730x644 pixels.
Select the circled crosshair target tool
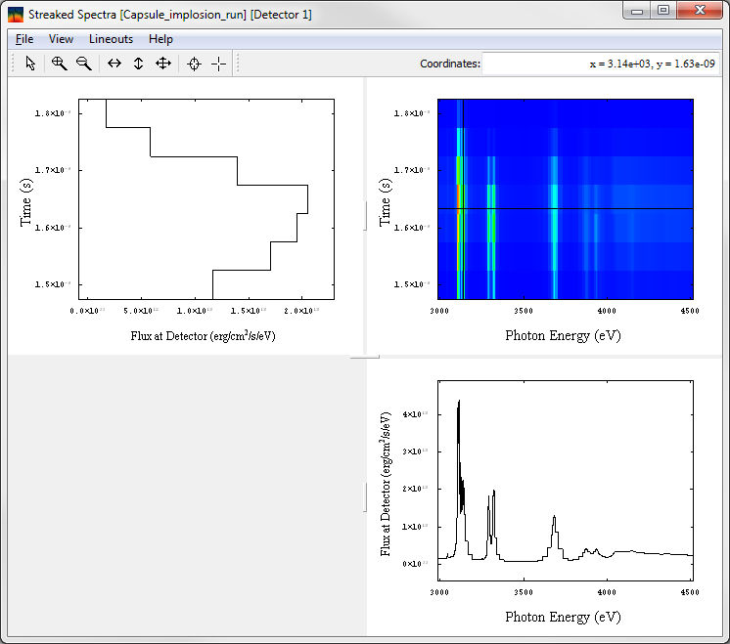click(194, 64)
